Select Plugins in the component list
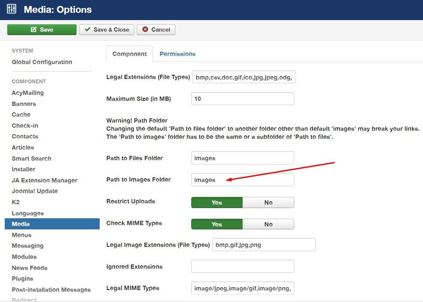Image resolution: width=423 pixels, height=302 pixels. point(23,279)
